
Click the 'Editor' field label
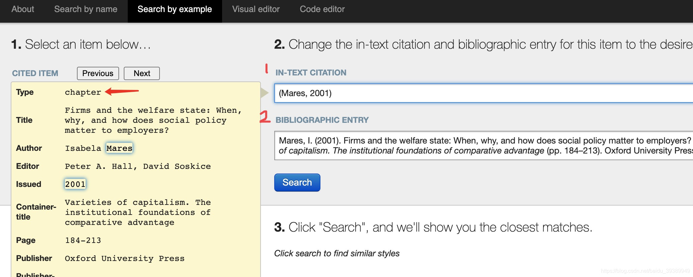(x=27, y=166)
